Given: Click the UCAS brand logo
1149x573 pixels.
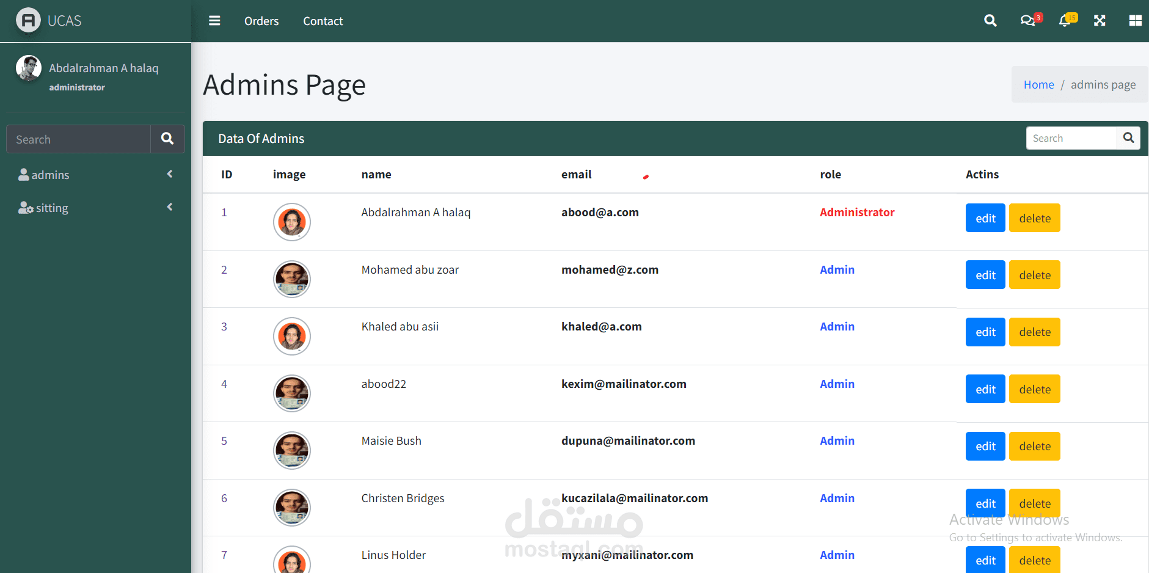Looking at the screenshot, I should click(28, 21).
